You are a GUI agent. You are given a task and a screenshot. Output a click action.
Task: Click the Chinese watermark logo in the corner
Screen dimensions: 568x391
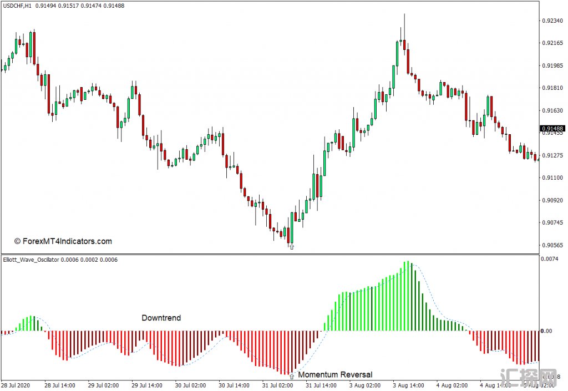(x=528, y=377)
